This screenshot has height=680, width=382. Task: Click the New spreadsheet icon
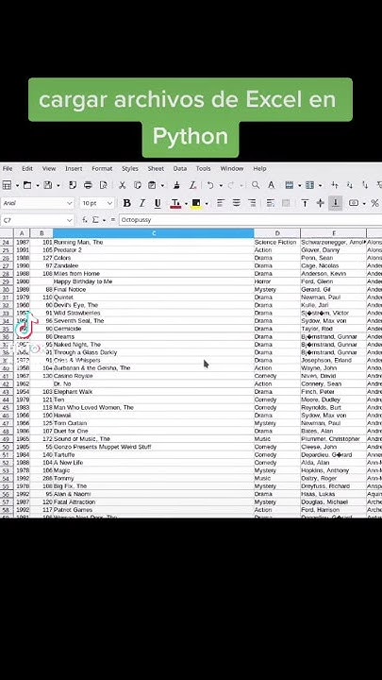(x=7, y=185)
